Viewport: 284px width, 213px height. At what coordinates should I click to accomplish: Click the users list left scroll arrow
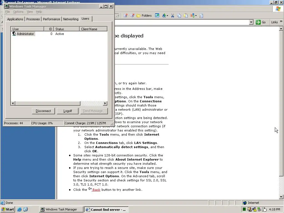click(x=13, y=103)
